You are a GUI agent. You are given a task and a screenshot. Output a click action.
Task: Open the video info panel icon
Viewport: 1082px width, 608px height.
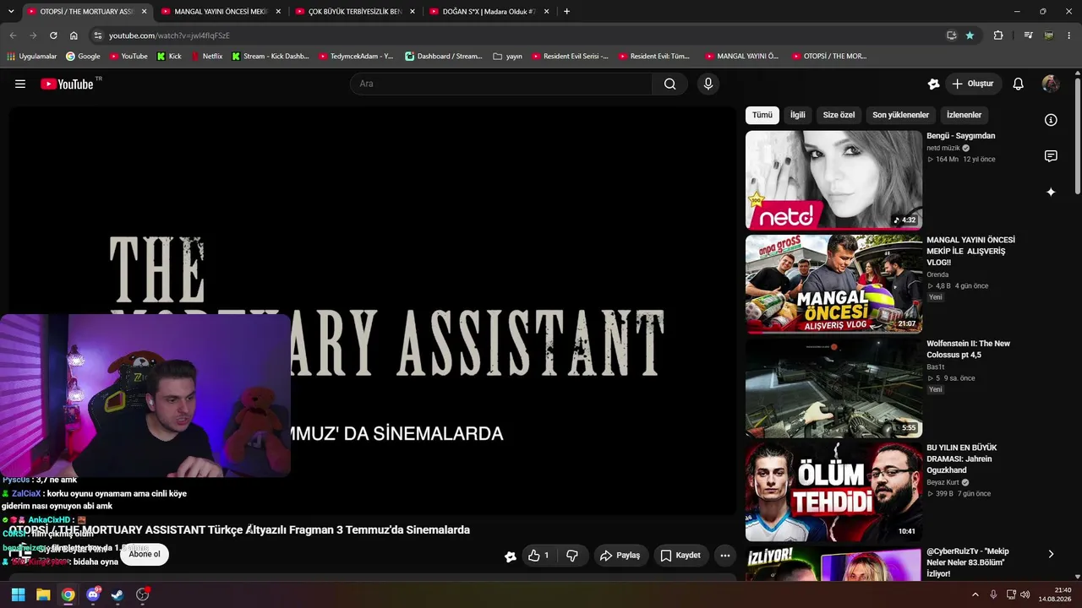[x=1051, y=120]
